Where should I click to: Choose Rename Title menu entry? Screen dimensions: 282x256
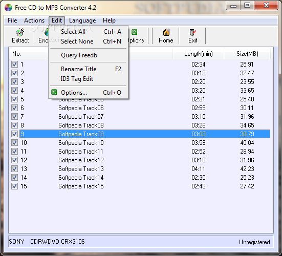(89, 69)
